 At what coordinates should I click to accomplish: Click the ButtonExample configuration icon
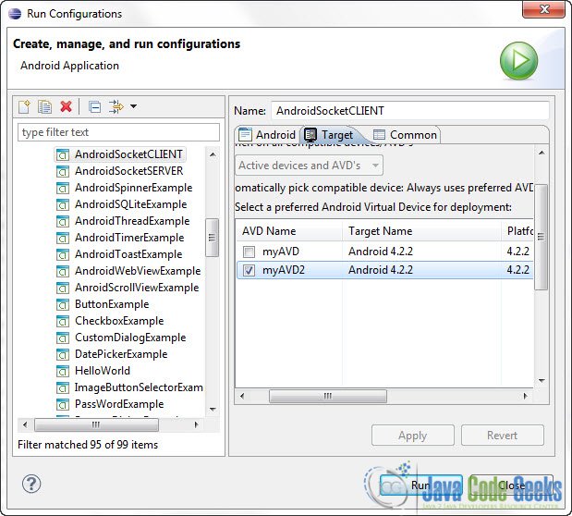pos(63,304)
